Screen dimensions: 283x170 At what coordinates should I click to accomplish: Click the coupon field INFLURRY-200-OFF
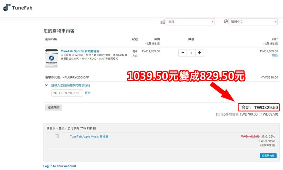click(x=67, y=93)
